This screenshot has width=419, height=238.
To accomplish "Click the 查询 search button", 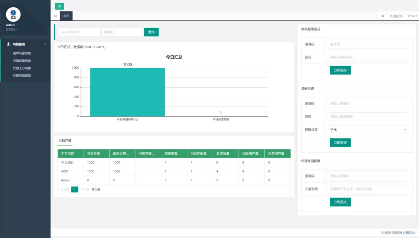I will click(151, 32).
